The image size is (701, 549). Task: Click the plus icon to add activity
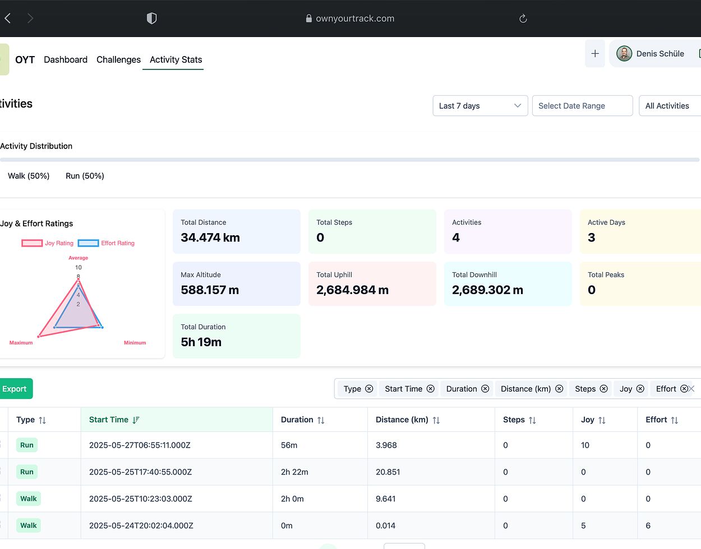point(595,54)
